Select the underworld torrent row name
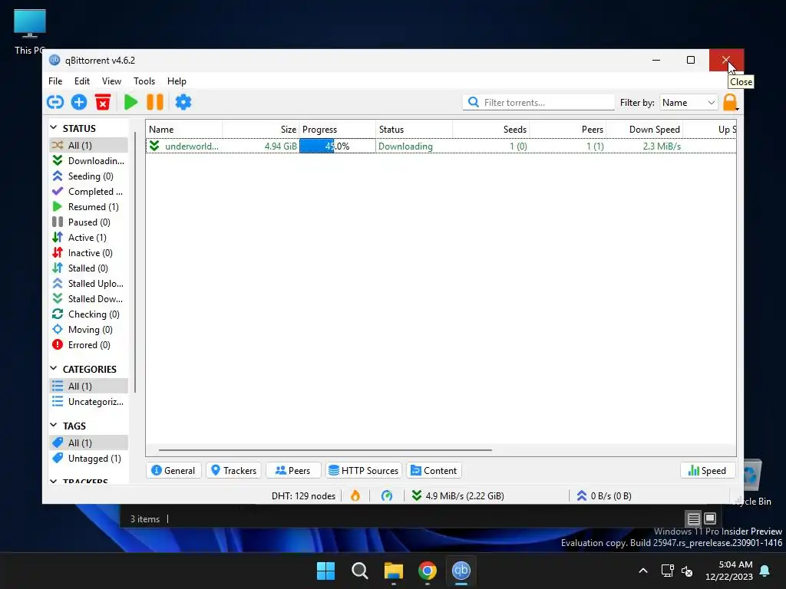This screenshot has height=589, width=786. coord(191,146)
